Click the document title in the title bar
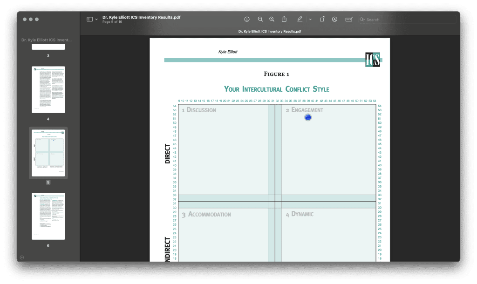Screen dimensions: 477x284 [x=142, y=17]
